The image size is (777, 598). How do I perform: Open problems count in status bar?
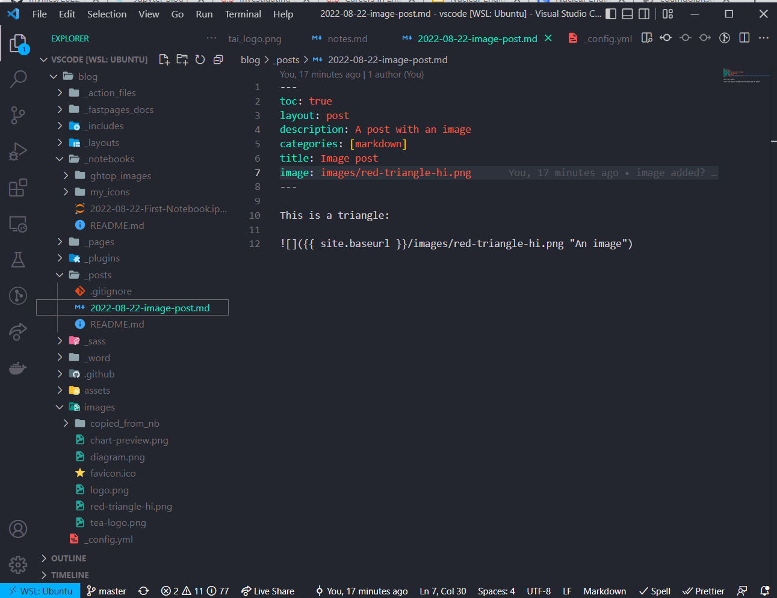pos(195,591)
